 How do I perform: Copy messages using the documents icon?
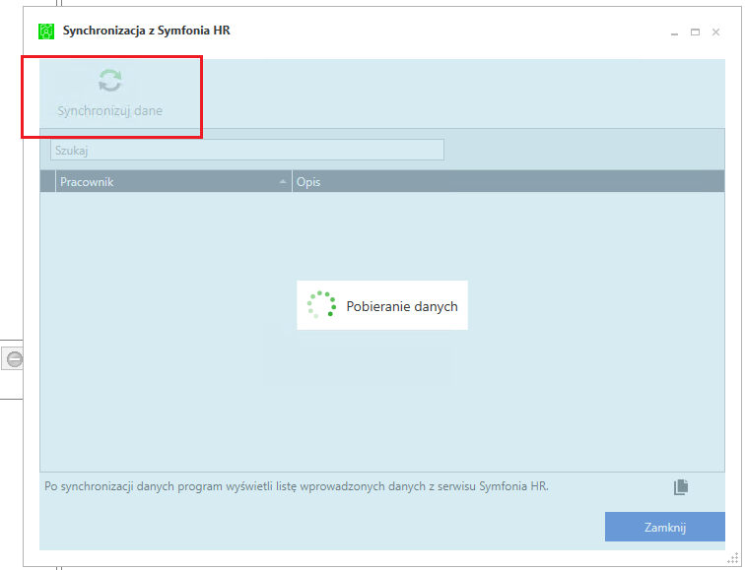tap(681, 487)
